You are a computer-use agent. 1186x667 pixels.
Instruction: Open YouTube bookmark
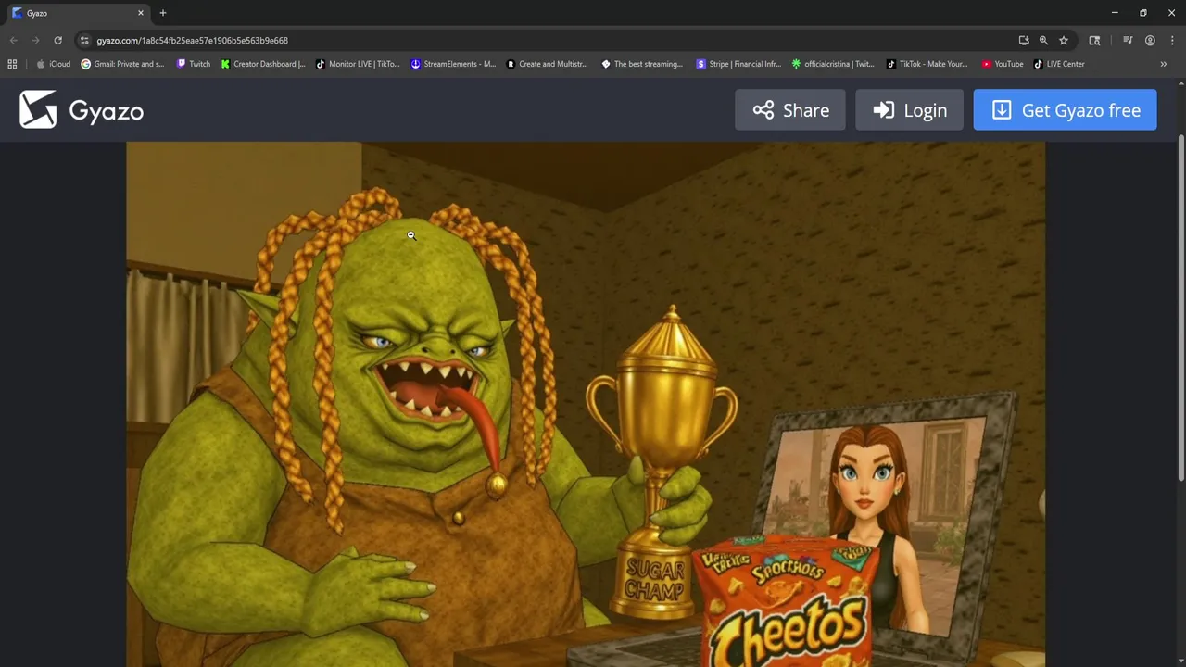[x=1003, y=64]
